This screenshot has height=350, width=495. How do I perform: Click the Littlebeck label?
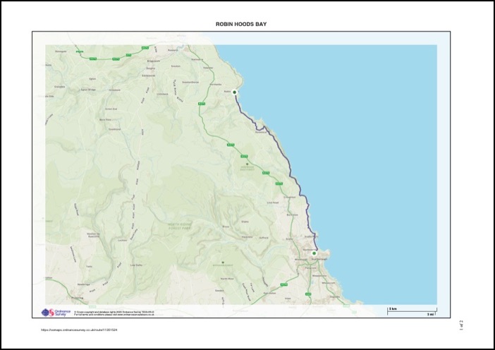pos(163,94)
